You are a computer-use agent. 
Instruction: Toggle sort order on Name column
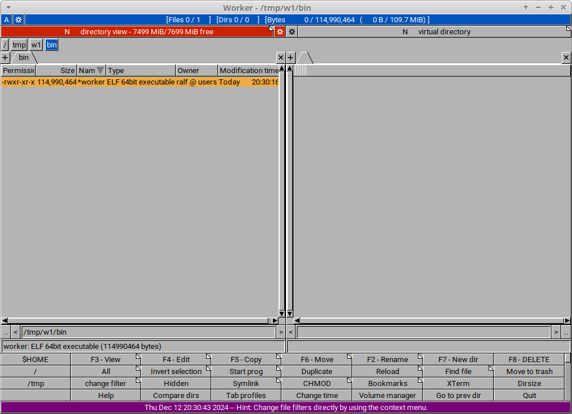click(91, 70)
